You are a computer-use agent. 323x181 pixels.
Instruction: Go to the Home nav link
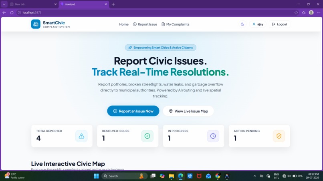(124, 24)
